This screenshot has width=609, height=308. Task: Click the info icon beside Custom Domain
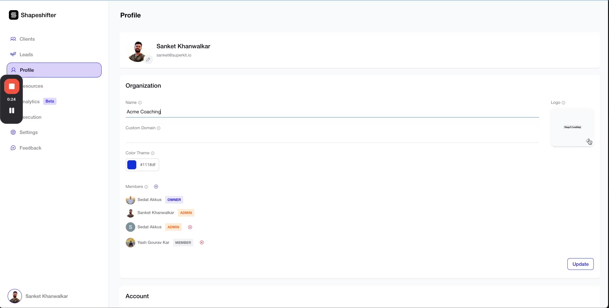click(x=158, y=128)
